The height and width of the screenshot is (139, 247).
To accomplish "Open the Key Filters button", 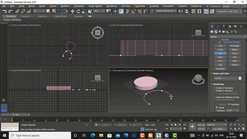I will pos(219,129).
